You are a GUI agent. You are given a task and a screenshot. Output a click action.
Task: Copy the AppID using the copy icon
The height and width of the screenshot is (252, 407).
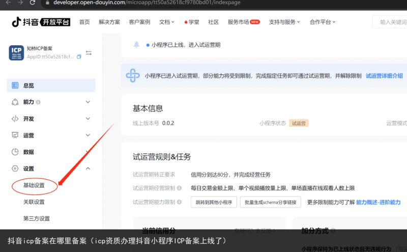(x=79, y=57)
